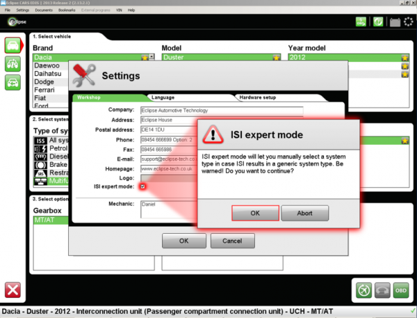This screenshot has height=318, width=417.
Task: Switch to the Workshop tab
Action: pos(109,97)
